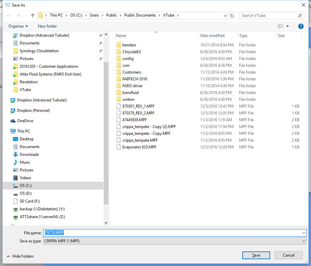Click the SD Card (F:) drive icon
The width and height of the screenshot is (311, 266).
pyautogui.click(x=15, y=201)
